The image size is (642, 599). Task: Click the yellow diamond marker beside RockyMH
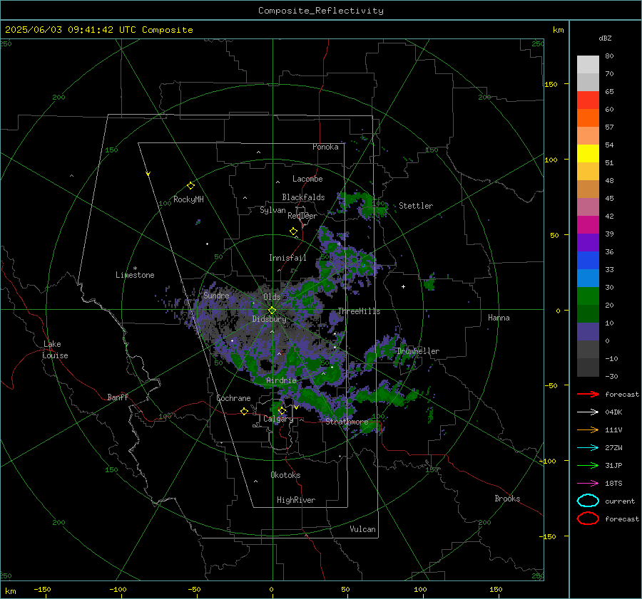[x=190, y=186]
